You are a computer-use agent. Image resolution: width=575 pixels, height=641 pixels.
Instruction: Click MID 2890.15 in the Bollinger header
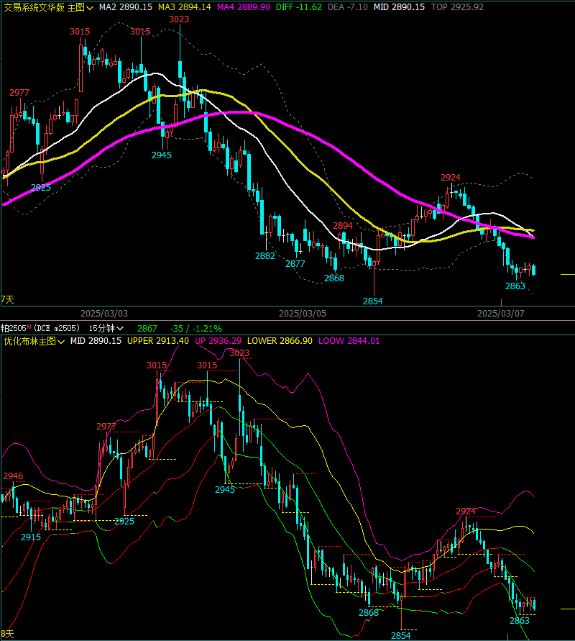(96, 341)
